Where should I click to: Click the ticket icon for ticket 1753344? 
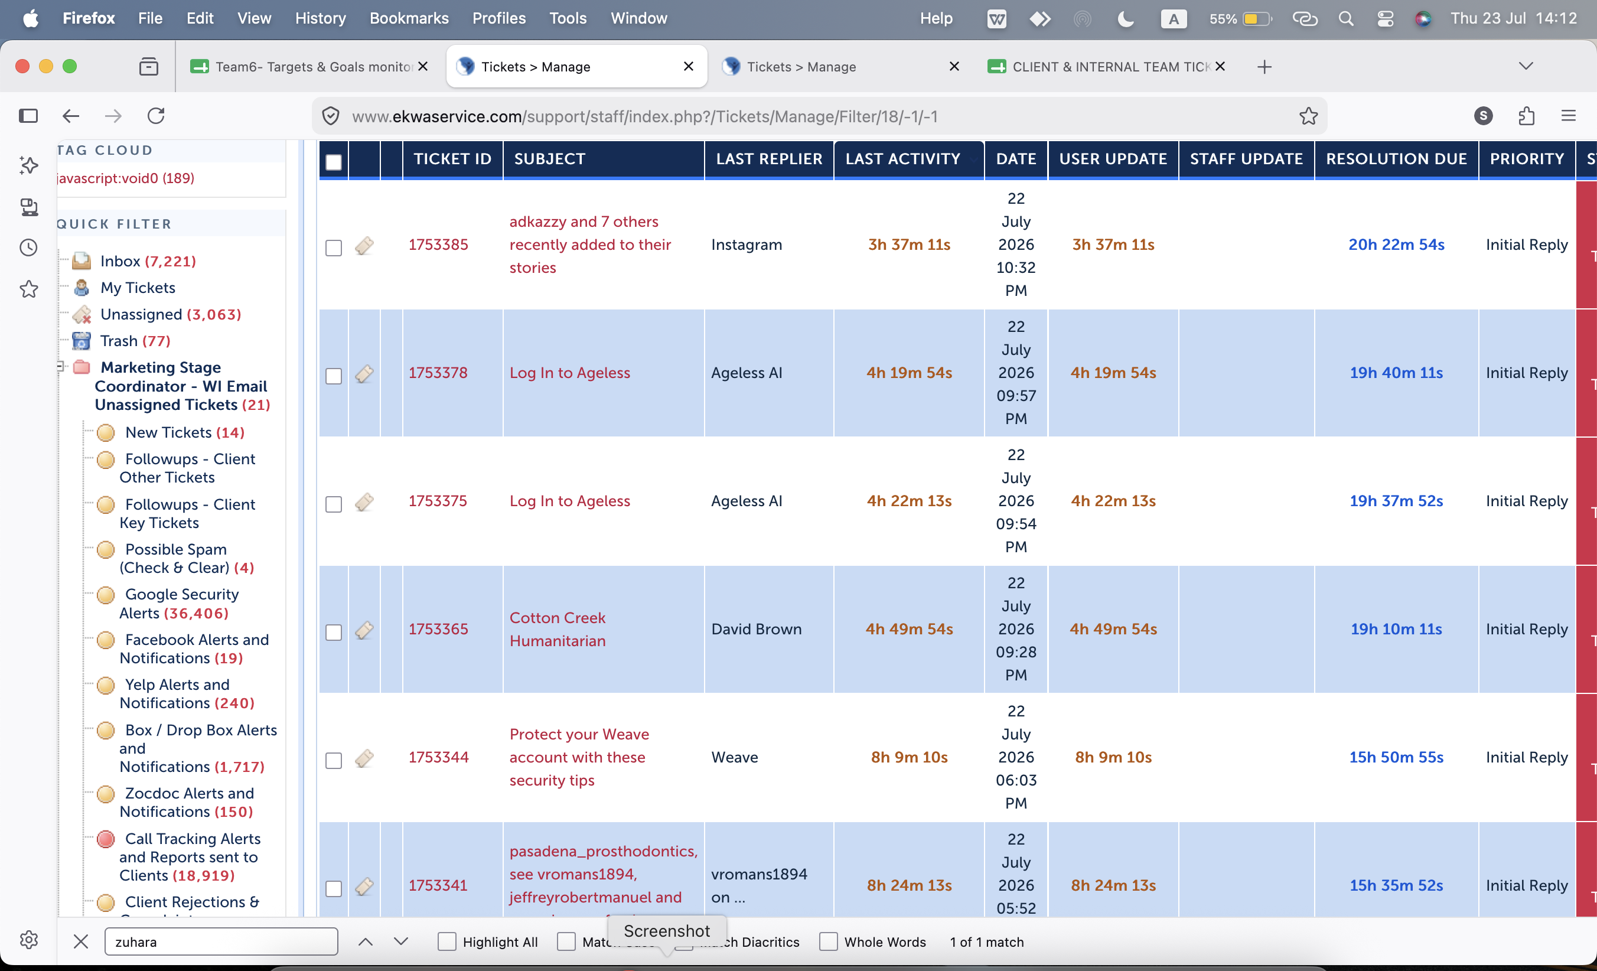pyautogui.click(x=364, y=758)
